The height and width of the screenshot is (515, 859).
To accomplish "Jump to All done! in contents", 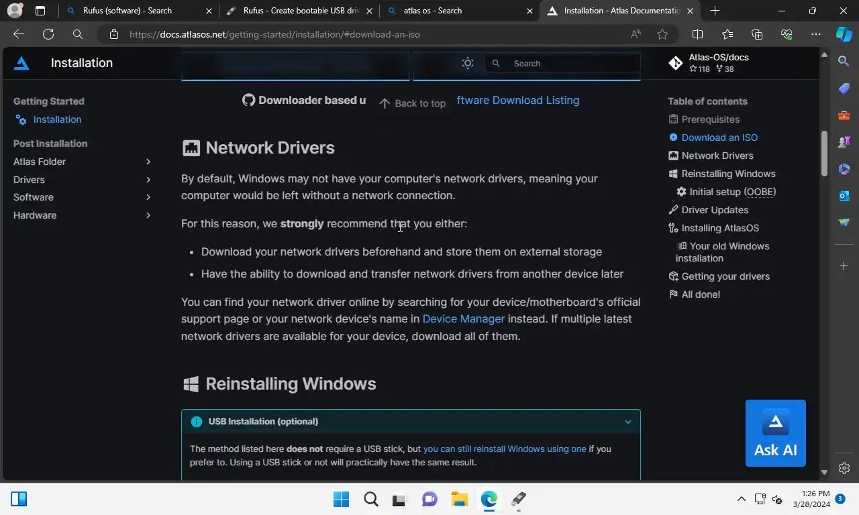I will (x=701, y=294).
